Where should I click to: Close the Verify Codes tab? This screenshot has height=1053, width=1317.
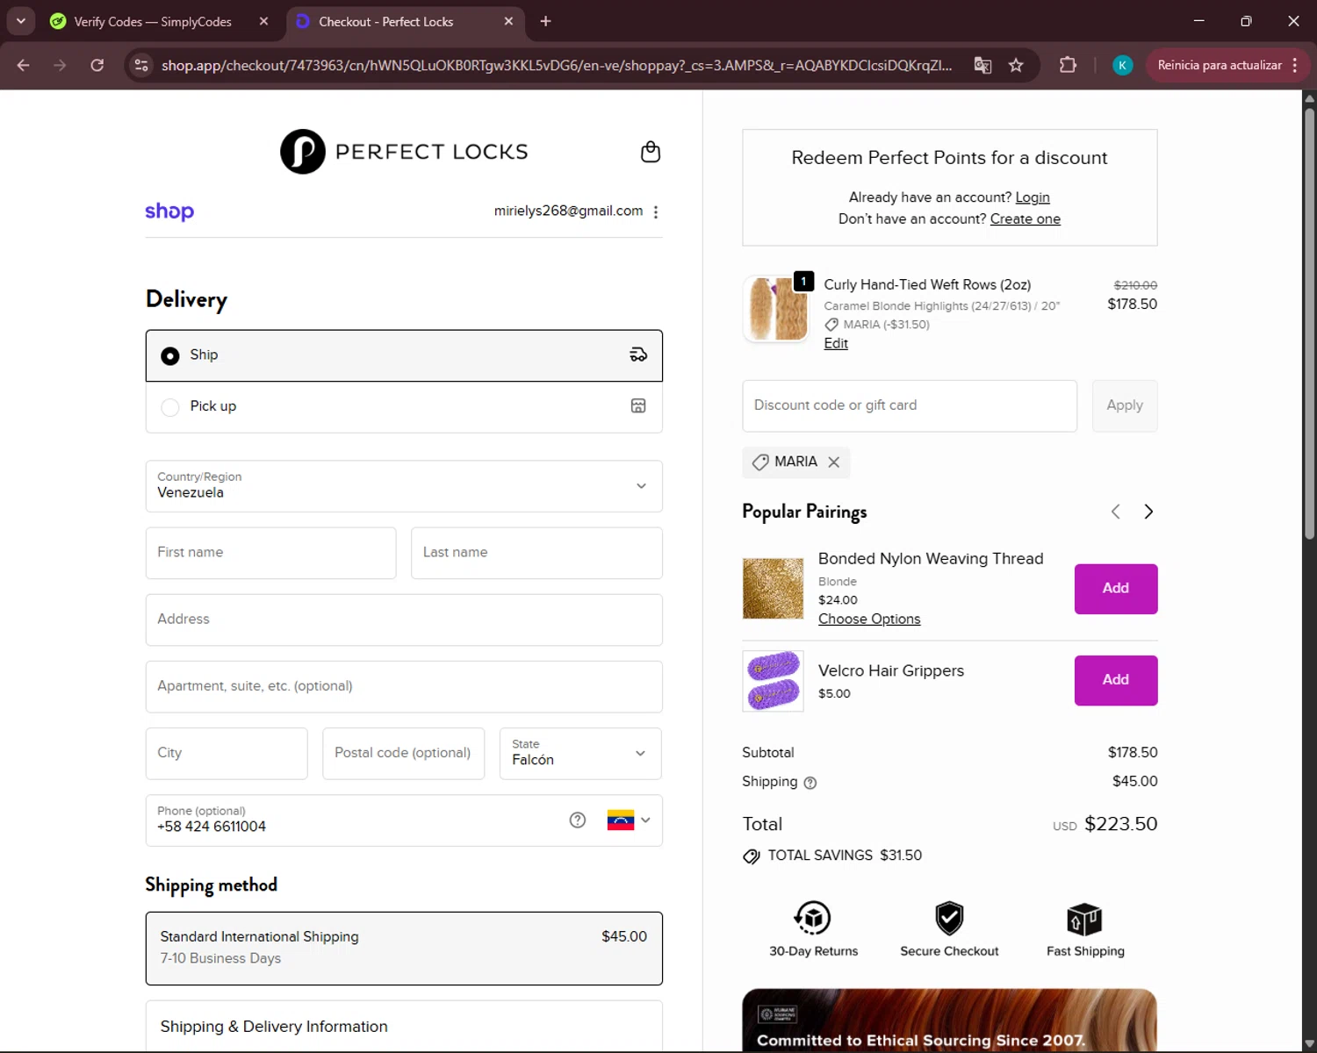coord(263,21)
